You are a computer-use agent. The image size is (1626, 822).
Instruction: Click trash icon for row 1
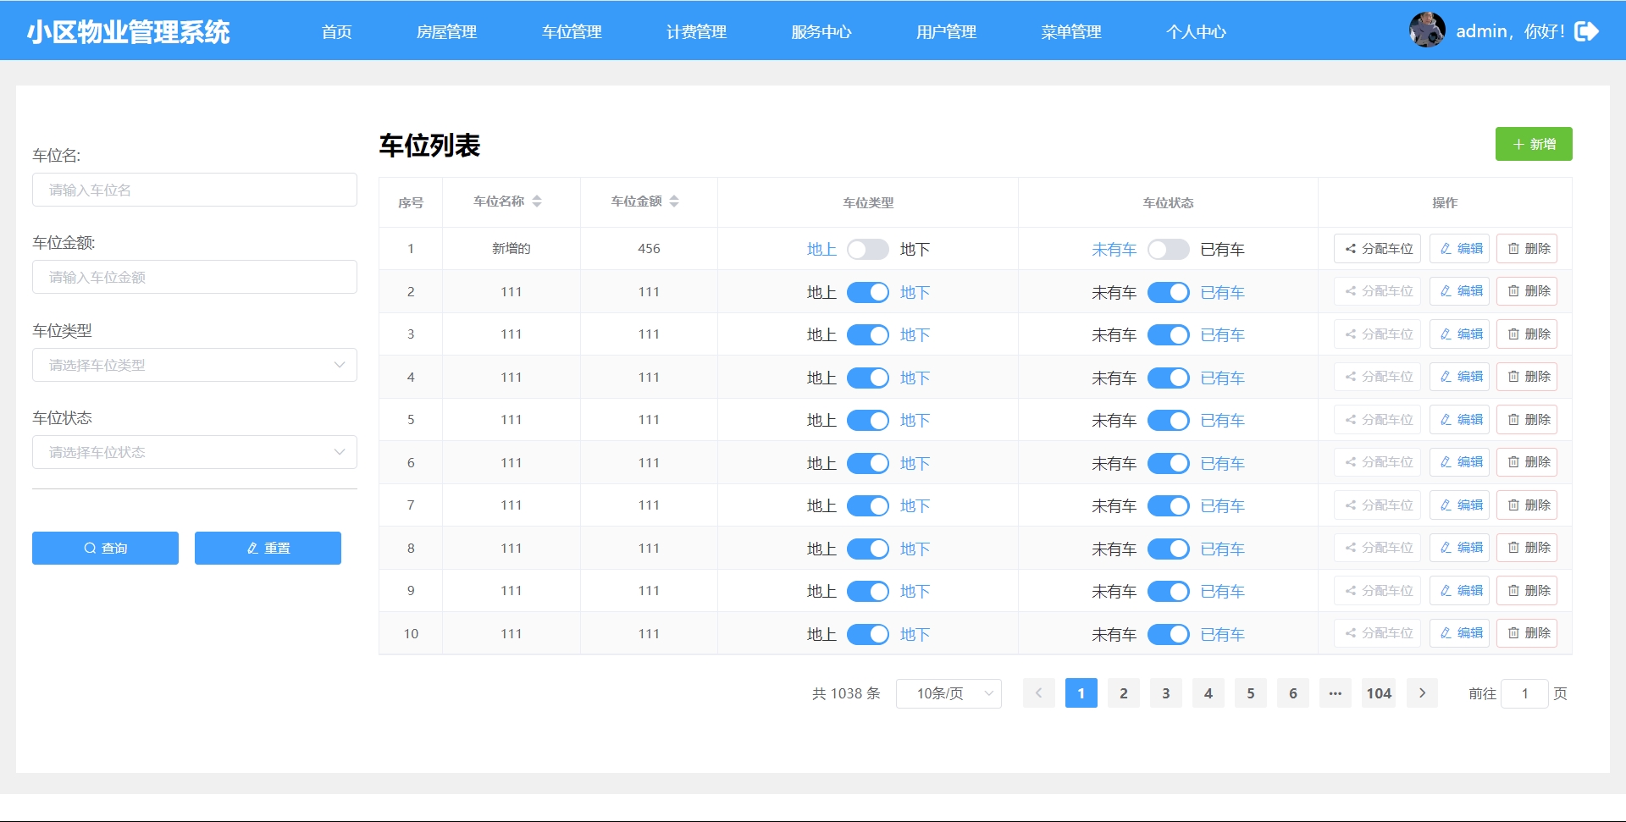tap(1513, 249)
